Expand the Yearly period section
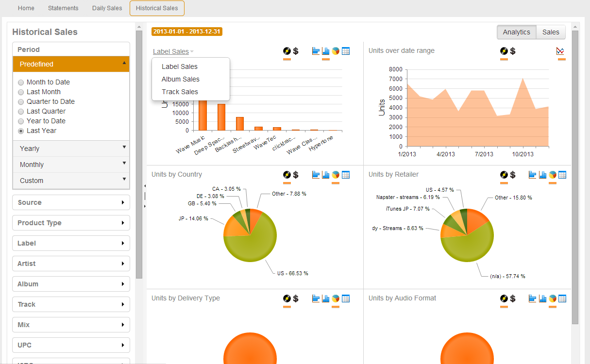Screen dimensions: 590x364 click(71, 149)
